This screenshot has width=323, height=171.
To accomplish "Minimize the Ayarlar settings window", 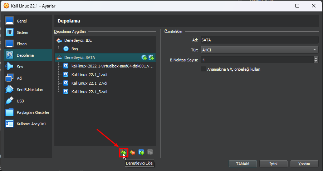I will [x=281, y=6].
